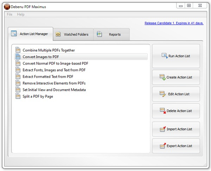This screenshot has width=211, height=171.
Task: Click the Export Action List arrow icon
Action: pos(163,146)
